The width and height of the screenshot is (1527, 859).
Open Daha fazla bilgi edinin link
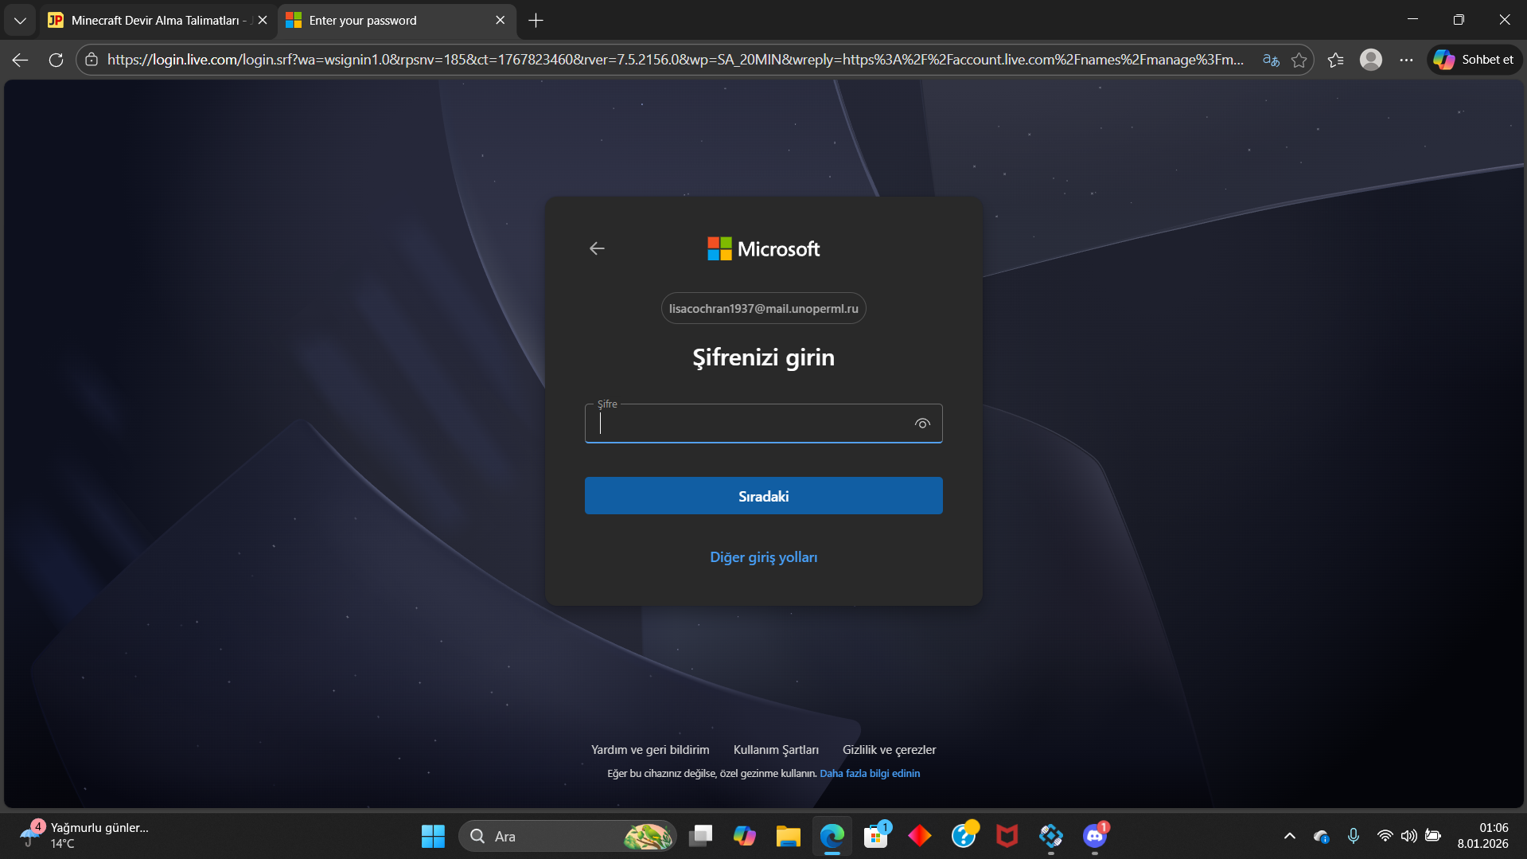pos(870,774)
